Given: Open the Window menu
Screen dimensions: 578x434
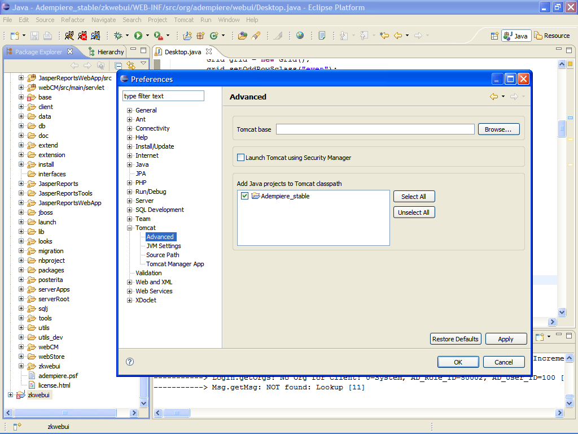Looking at the screenshot, I should (229, 20).
